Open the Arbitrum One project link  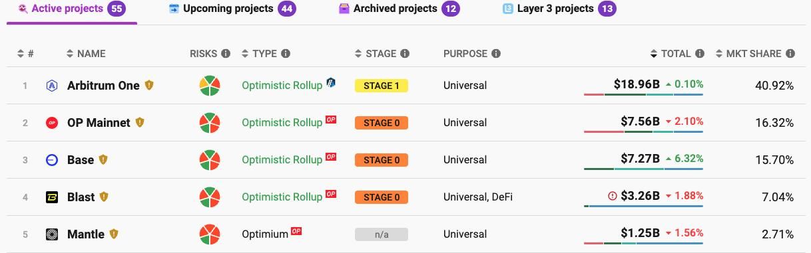coord(103,86)
